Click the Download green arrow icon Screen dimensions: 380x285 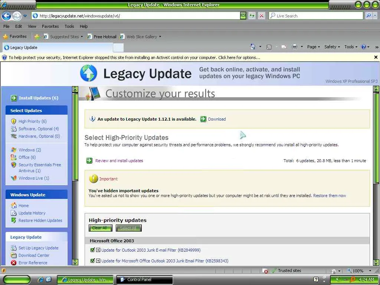203,119
